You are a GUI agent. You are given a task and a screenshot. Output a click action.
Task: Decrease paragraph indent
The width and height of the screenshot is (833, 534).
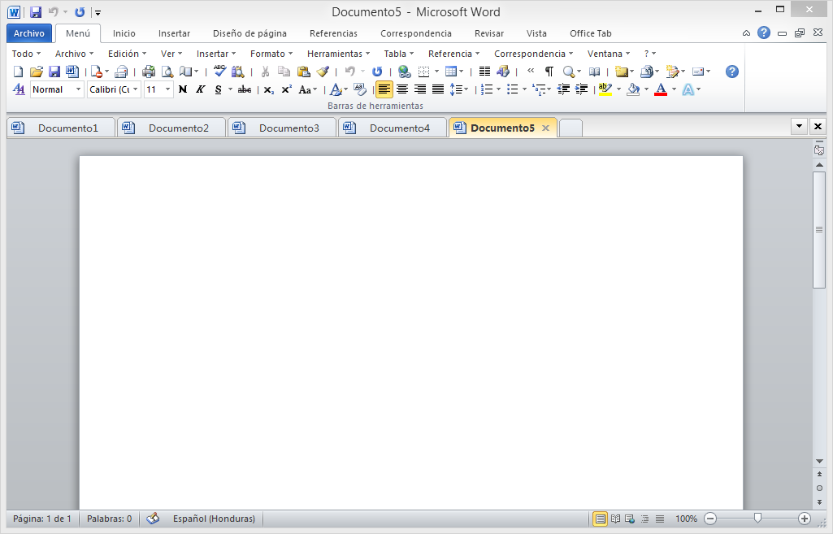click(x=563, y=89)
